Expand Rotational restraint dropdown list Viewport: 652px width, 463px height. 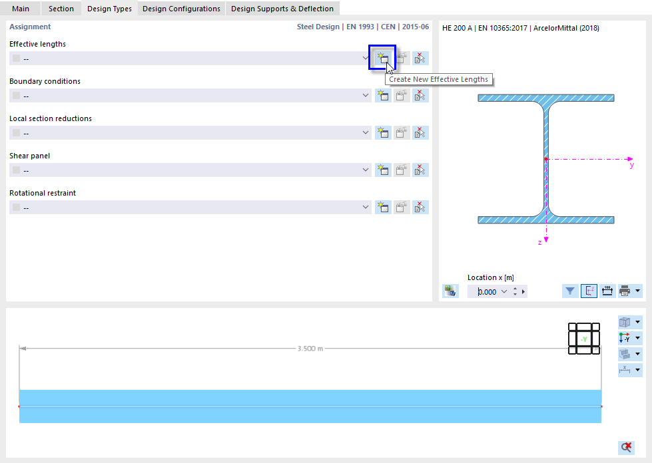(366, 207)
